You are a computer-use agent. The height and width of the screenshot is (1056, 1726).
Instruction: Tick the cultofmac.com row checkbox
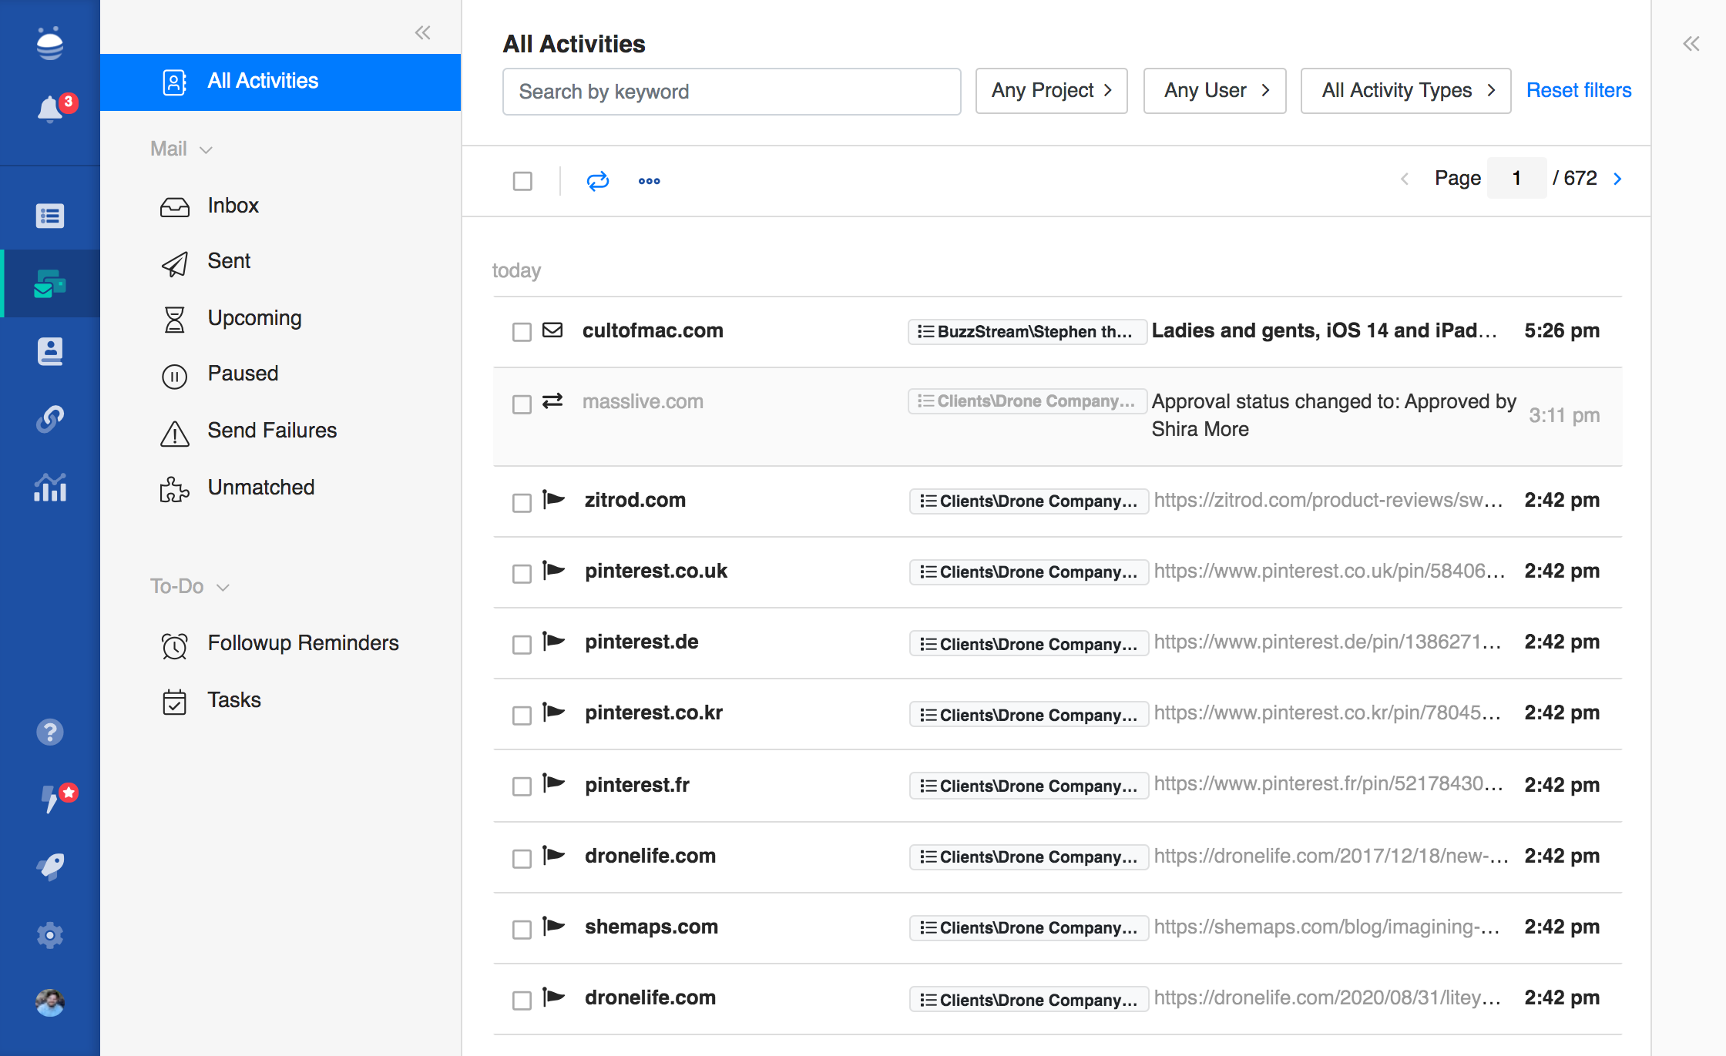522,332
